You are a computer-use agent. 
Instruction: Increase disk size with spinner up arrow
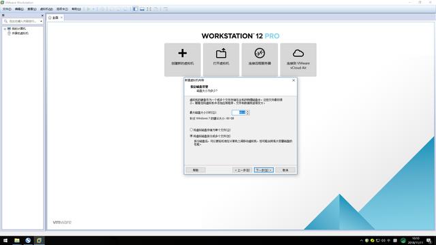click(x=248, y=111)
